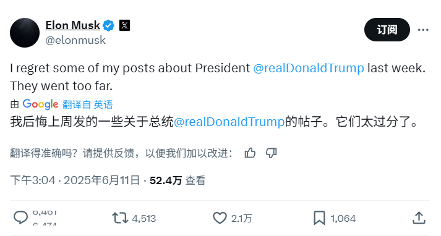
Task: Click the reply speech bubble icon
Action: pos(21,217)
